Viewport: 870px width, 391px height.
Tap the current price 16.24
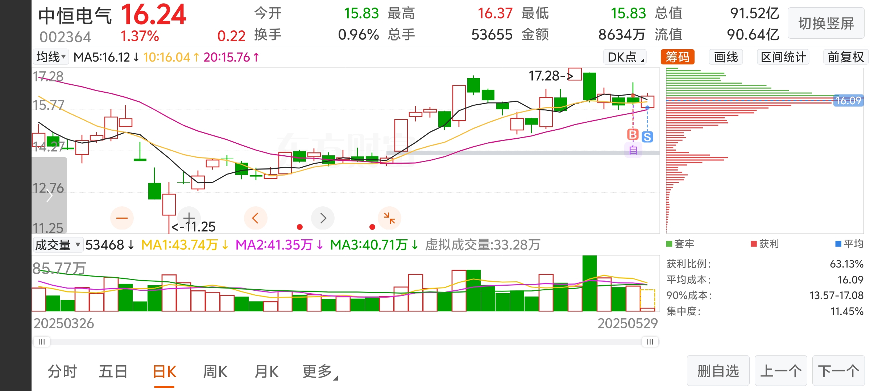click(153, 14)
